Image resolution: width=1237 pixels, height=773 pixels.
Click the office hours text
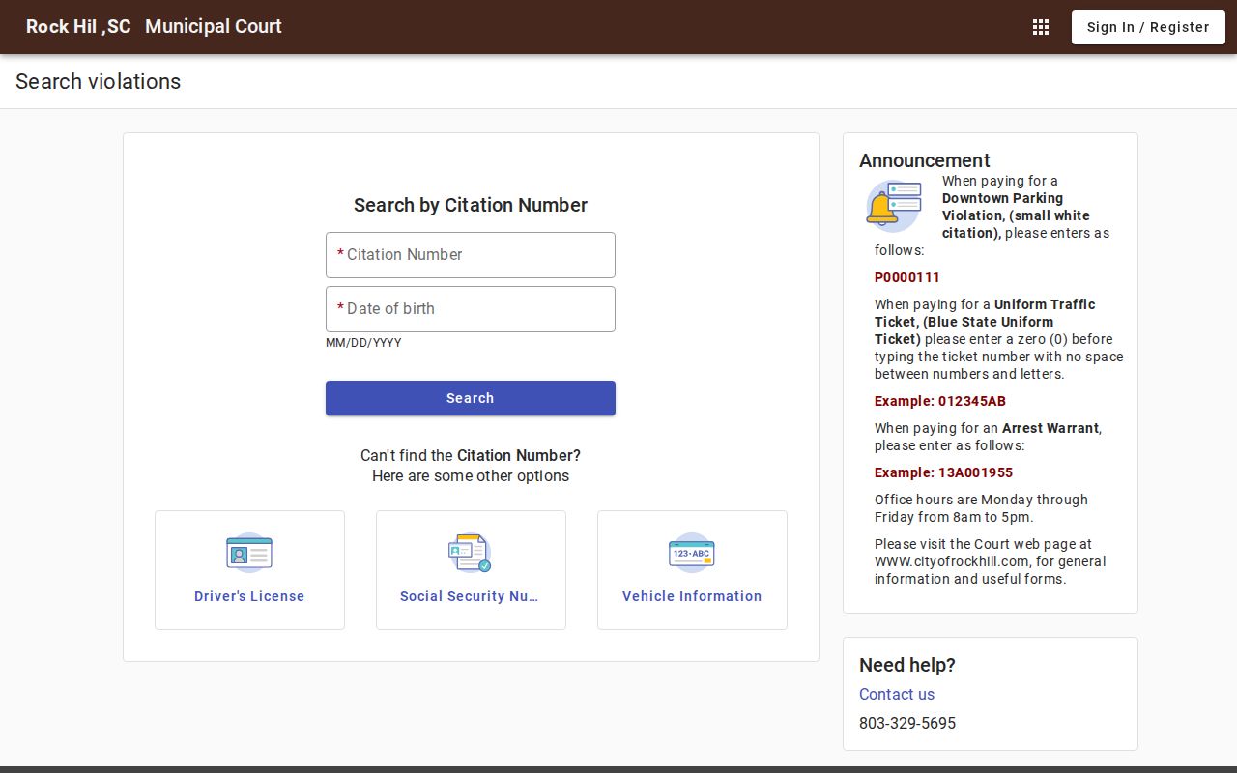981,508
